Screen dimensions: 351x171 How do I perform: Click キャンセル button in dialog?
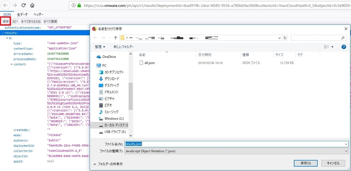[x=333, y=163]
